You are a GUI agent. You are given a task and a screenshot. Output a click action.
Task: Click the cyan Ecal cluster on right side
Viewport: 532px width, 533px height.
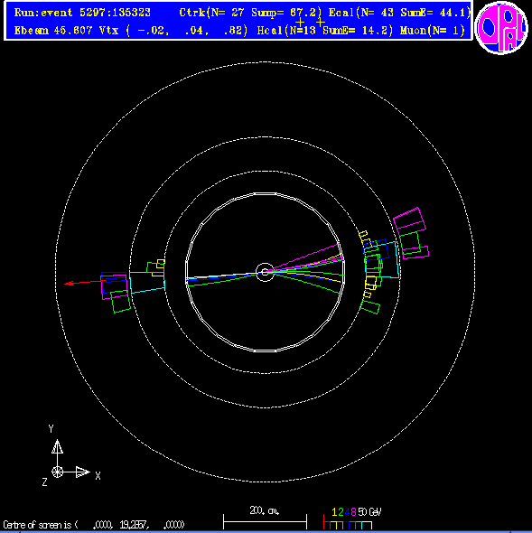[381, 260]
